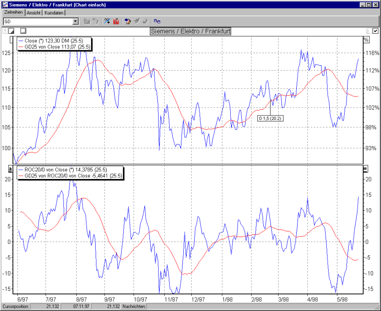Select the D 1,5 (20.2) annotation label
The height and width of the screenshot is (311, 381).
pos(270,118)
